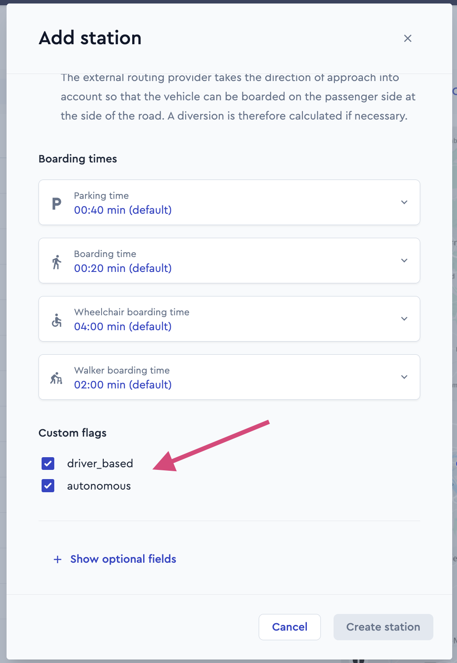Click the Create station button
This screenshot has width=457, height=663.
click(383, 627)
